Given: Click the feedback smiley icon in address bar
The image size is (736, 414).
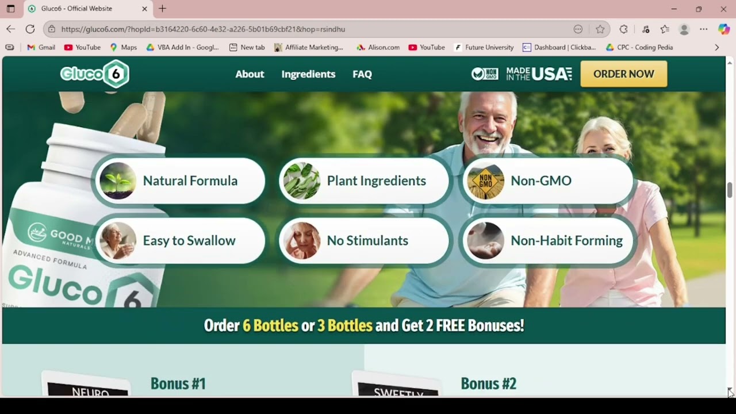Looking at the screenshot, I should coord(578,29).
